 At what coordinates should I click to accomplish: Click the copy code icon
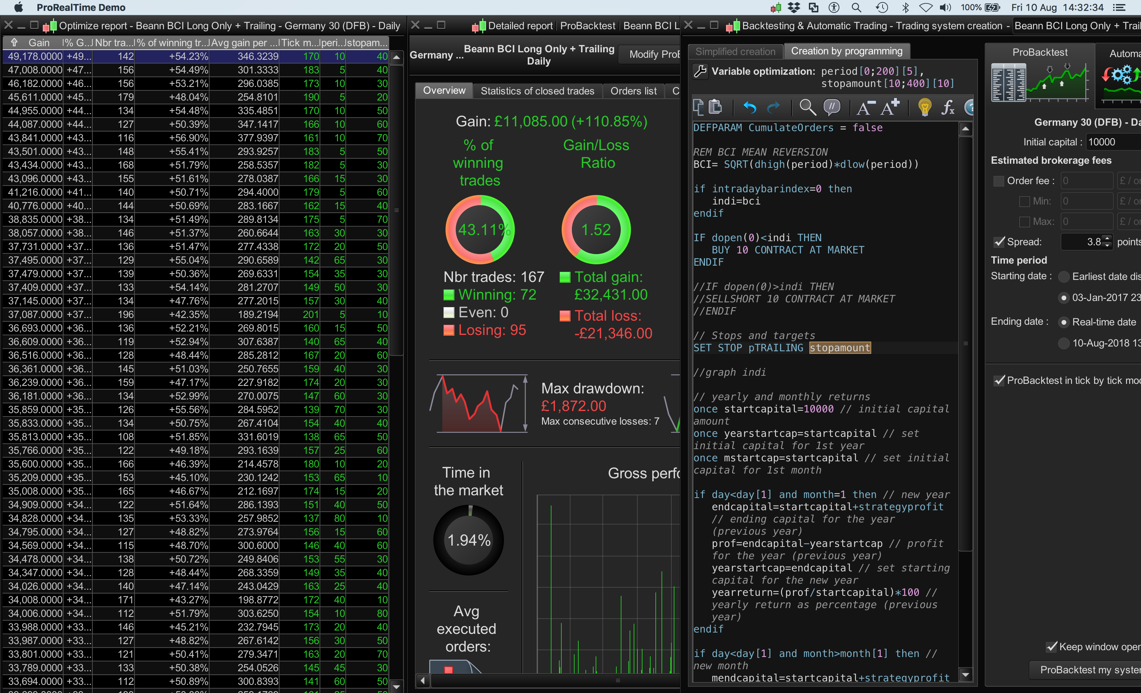pos(698,107)
